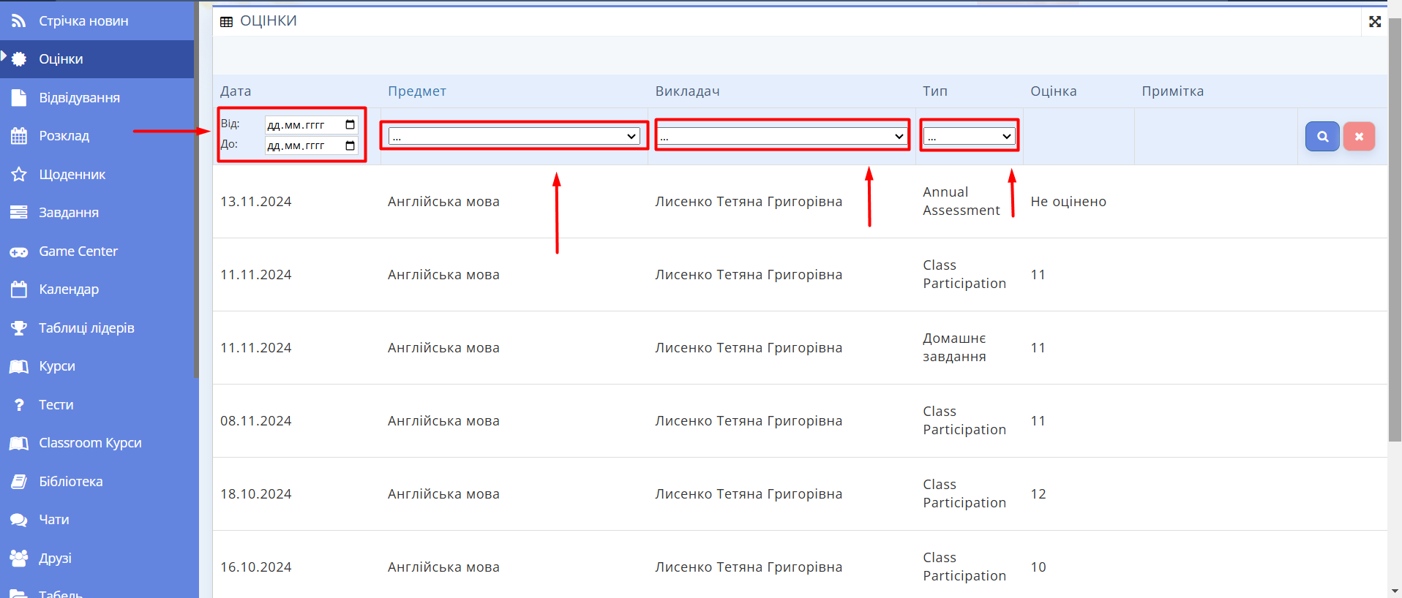Open the Викладач filter dropdown
The image size is (1402, 598).
point(781,137)
